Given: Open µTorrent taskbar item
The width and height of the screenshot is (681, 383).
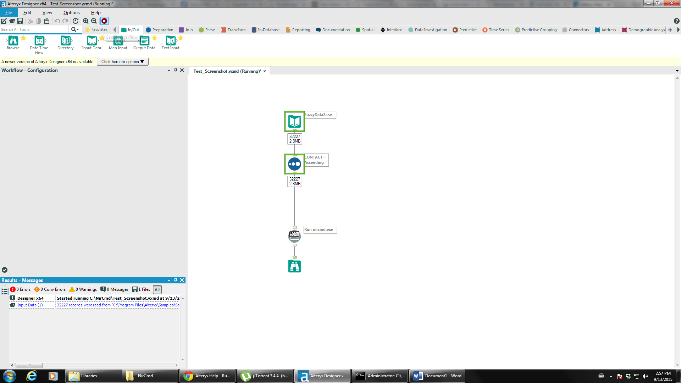Looking at the screenshot, I should [265, 376].
